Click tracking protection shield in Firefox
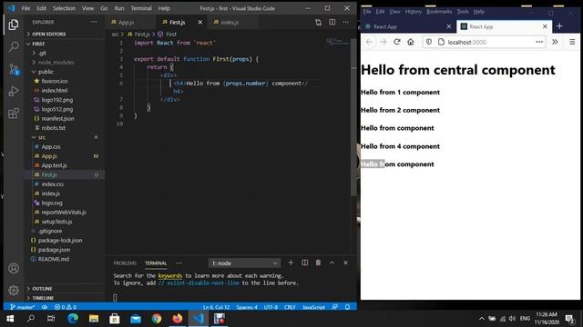 429,42
